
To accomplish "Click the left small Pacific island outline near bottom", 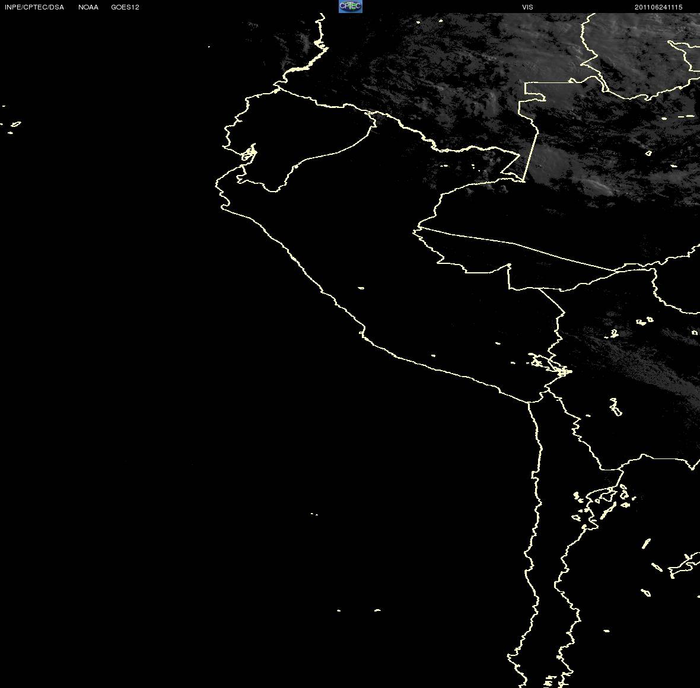I will pyautogui.click(x=339, y=610).
